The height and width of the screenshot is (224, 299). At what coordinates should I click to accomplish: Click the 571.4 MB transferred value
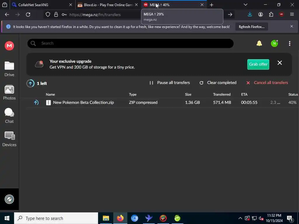pyautogui.click(x=222, y=102)
